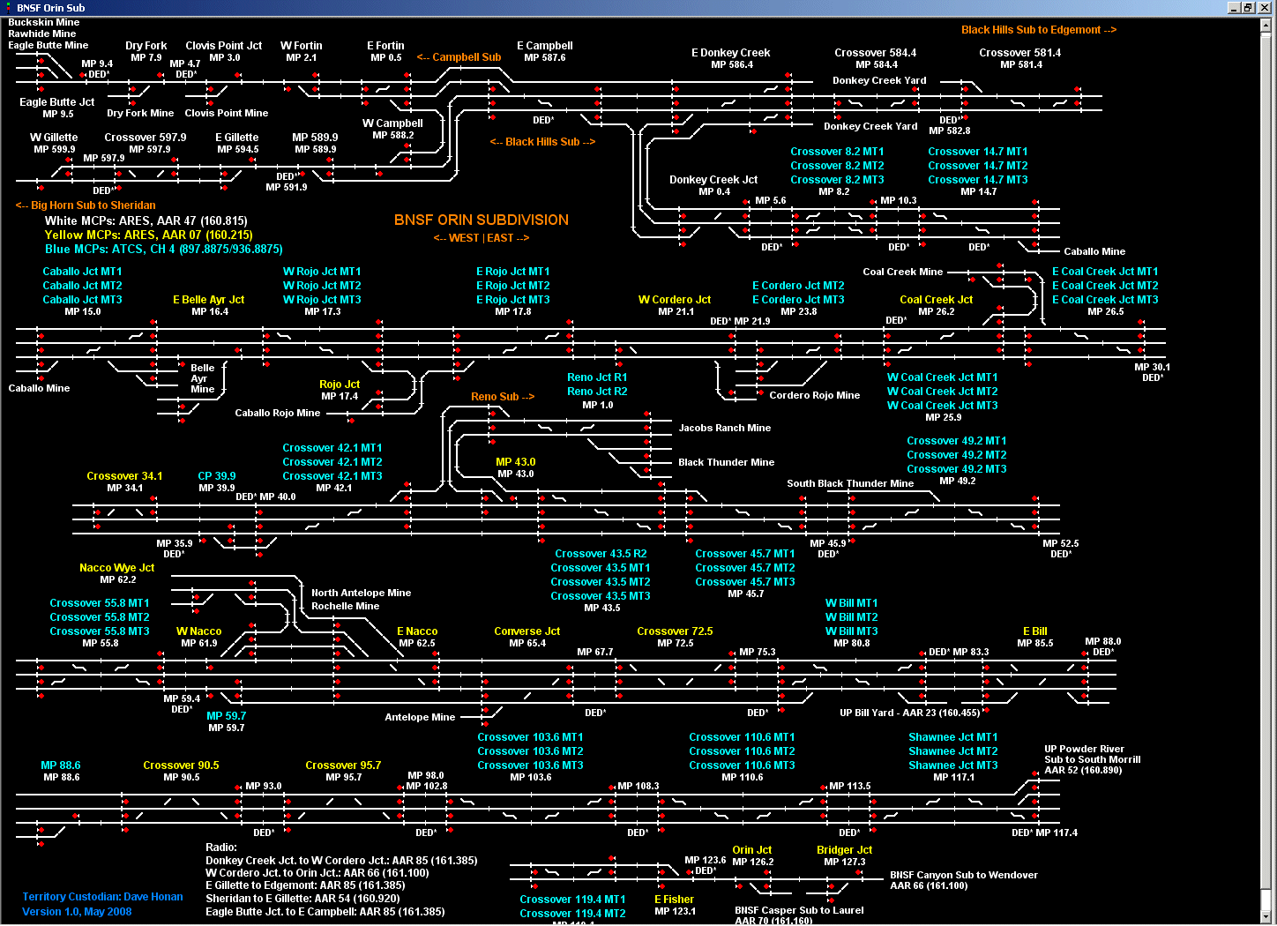1277x926 pixels.
Task: Click Crossover 49.2 MT2 label
Action: point(957,455)
